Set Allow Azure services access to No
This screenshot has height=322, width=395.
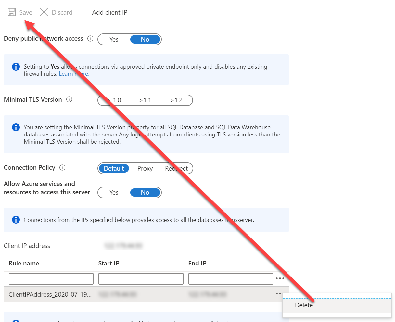(x=145, y=192)
